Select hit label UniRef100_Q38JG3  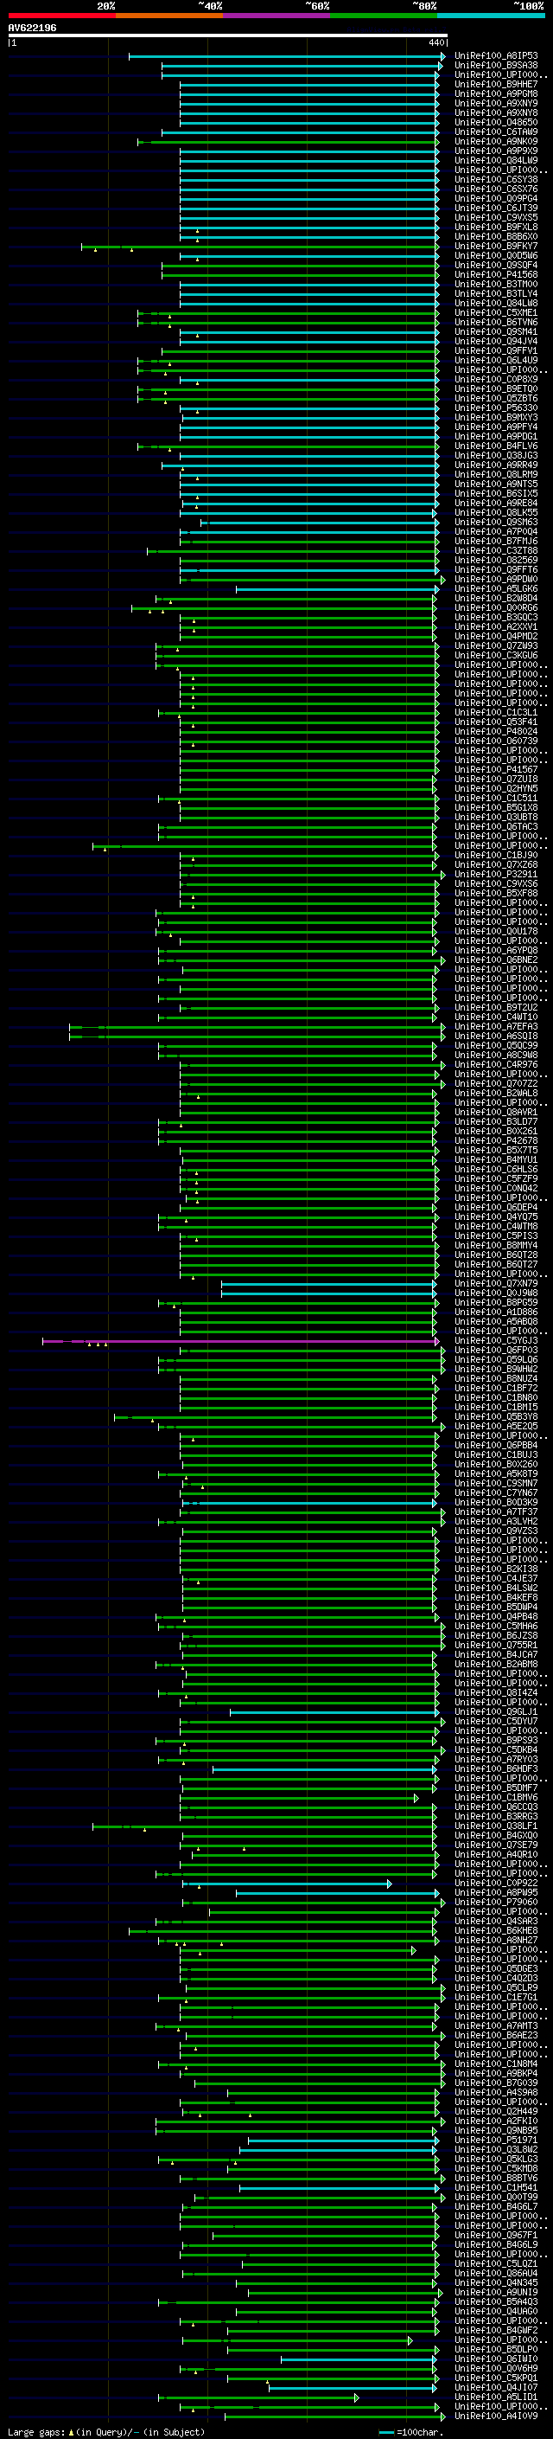[x=496, y=456]
